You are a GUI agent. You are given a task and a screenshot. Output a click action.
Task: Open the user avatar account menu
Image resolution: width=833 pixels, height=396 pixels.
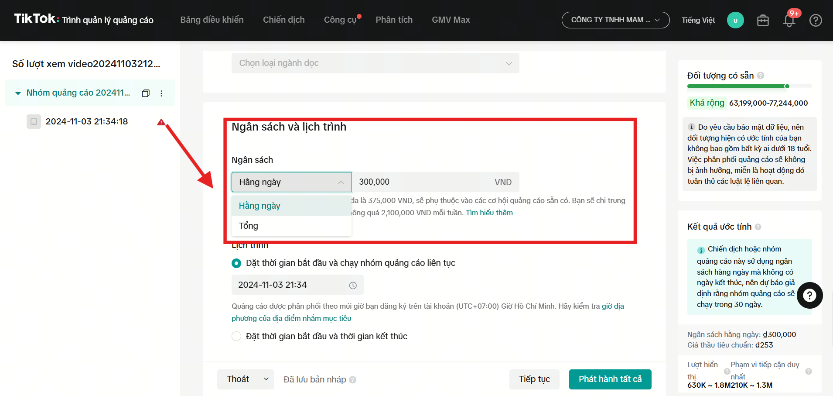(735, 20)
